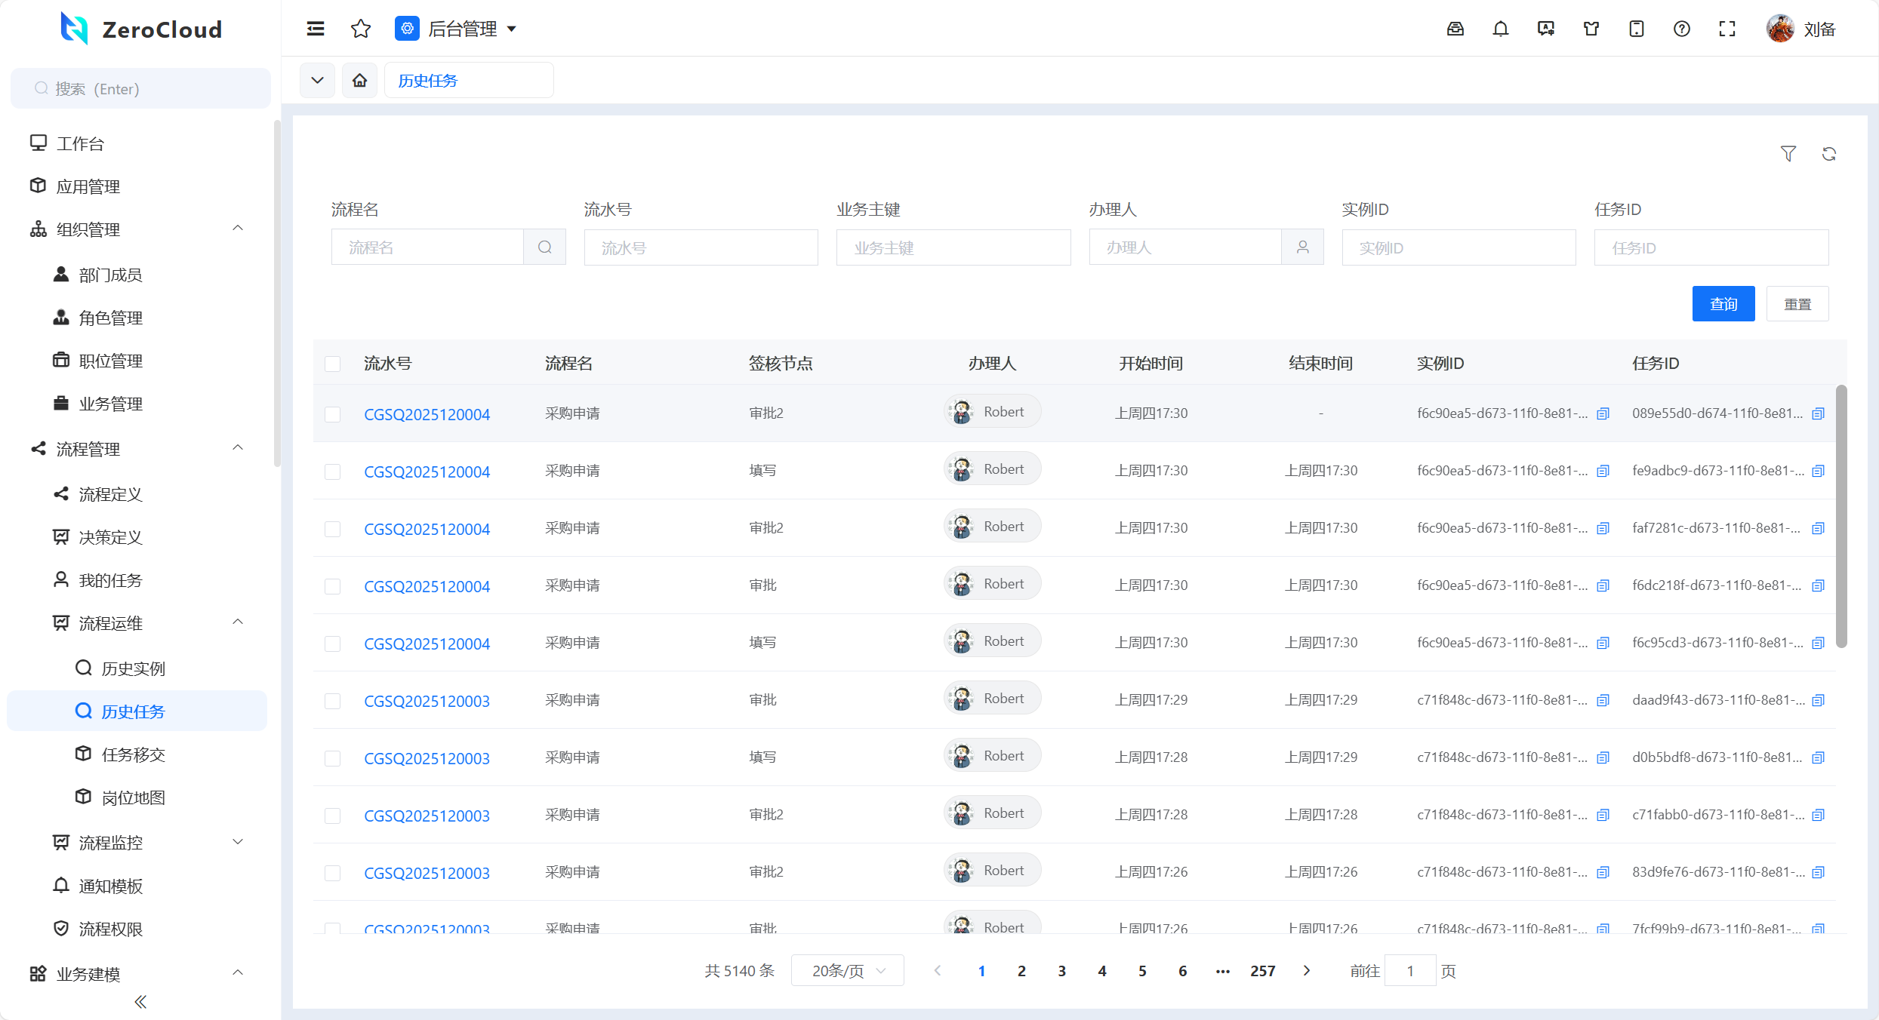Click the blue 查询 button
The image size is (1879, 1020).
(x=1723, y=304)
